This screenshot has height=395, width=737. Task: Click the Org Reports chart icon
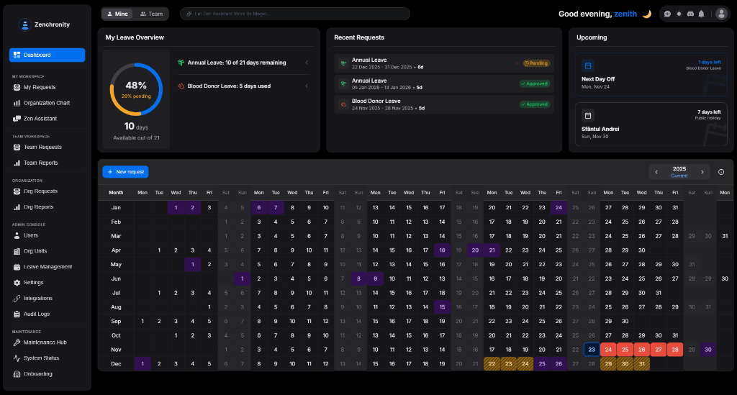[x=17, y=207]
